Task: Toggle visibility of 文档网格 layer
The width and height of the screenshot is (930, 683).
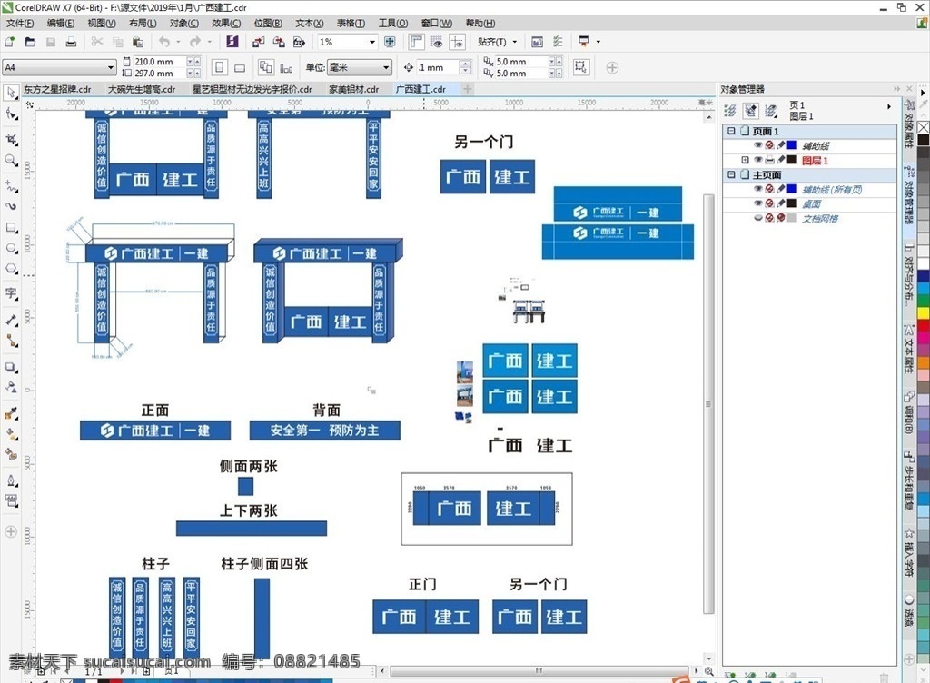Action: [x=758, y=218]
